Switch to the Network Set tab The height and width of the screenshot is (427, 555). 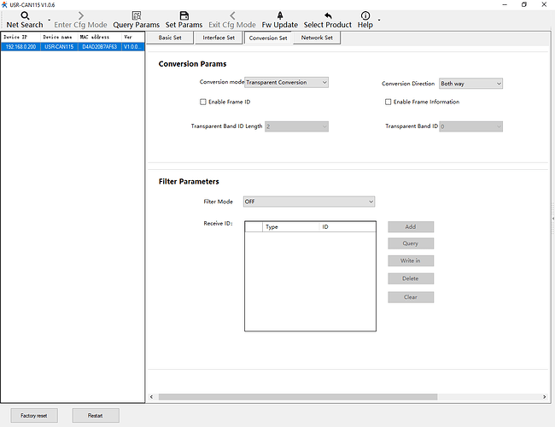pyautogui.click(x=317, y=38)
